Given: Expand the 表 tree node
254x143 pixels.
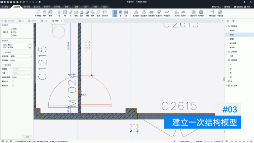Looking at the screenshot, I should click(226, 81).
